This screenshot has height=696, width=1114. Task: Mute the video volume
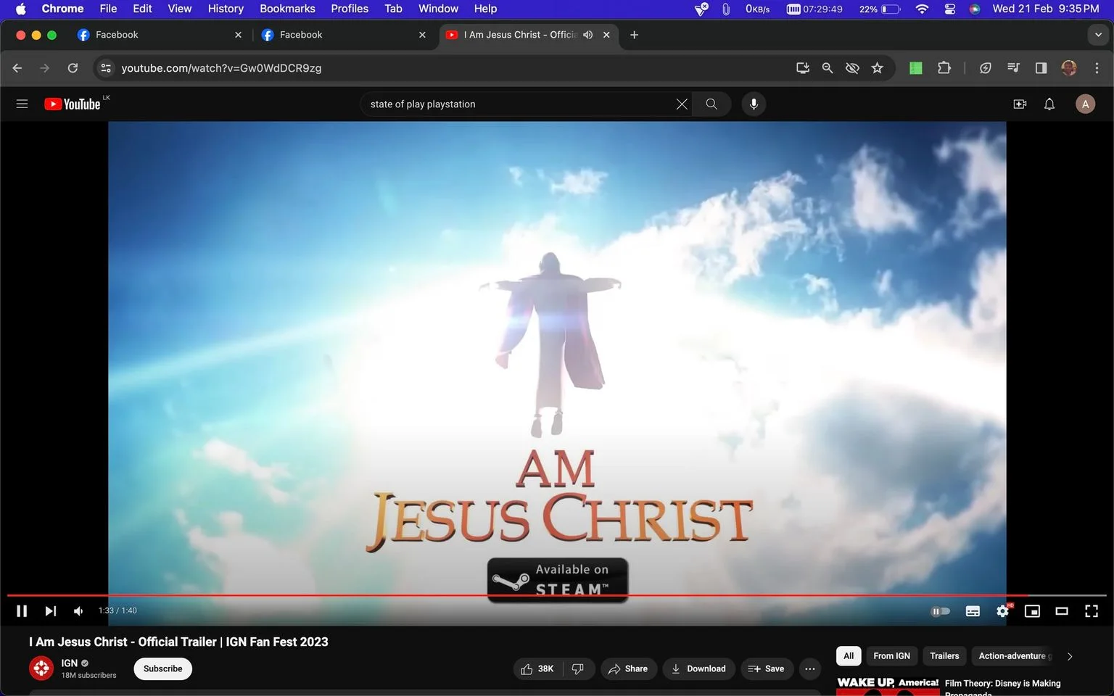pos(78,611)
